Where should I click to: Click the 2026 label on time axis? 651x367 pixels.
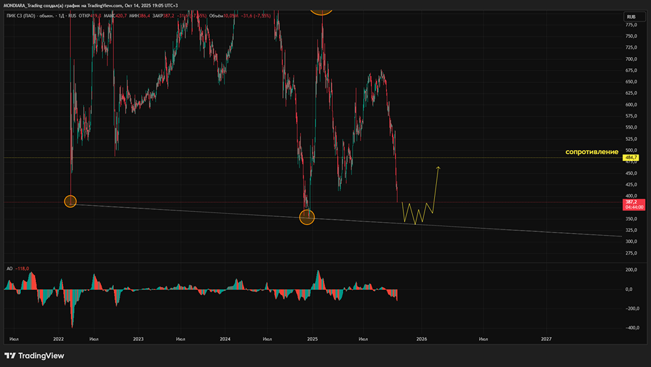coord(421,339)
